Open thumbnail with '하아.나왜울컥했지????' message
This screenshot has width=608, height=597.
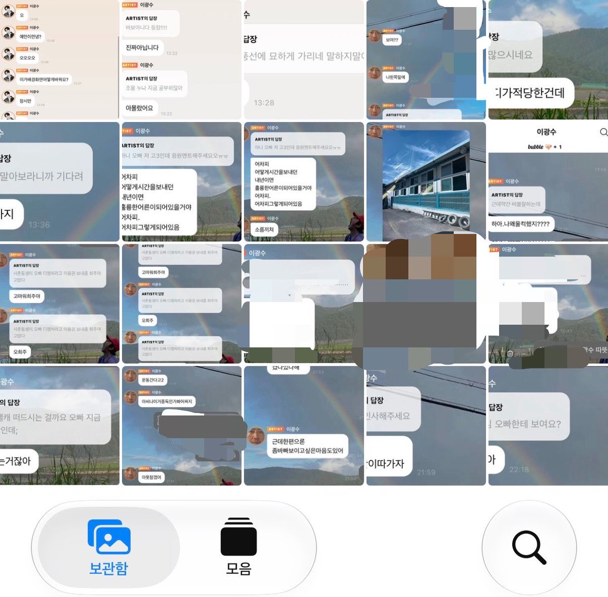pos(548,181)
